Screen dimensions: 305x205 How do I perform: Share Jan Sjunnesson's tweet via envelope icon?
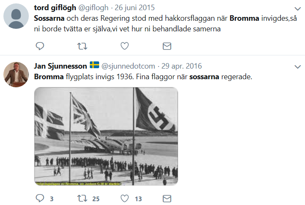click(167, 198)
